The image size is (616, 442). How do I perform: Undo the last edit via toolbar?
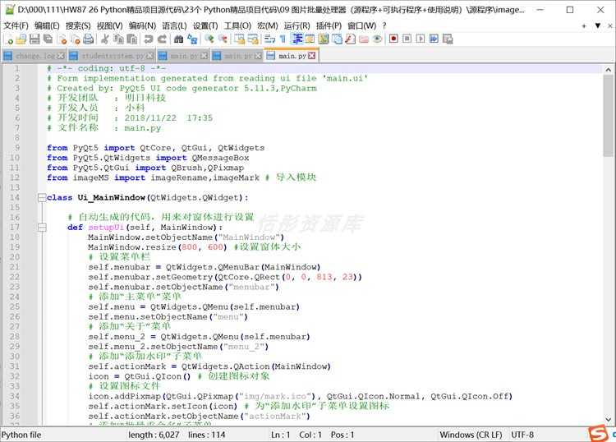(148, 39)
